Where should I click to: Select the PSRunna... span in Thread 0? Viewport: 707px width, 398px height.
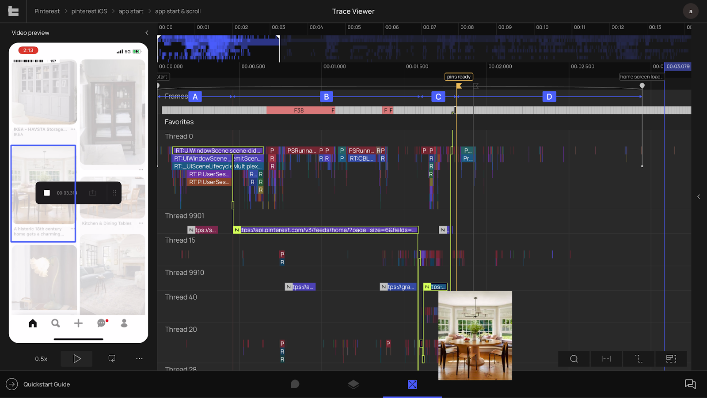point(301,150)
